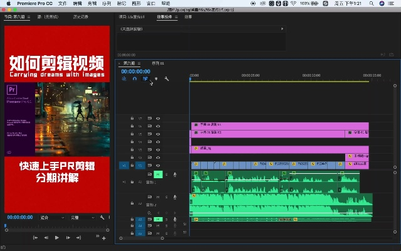
Task: Click the button editor plus icon
Action: (104, 238)
